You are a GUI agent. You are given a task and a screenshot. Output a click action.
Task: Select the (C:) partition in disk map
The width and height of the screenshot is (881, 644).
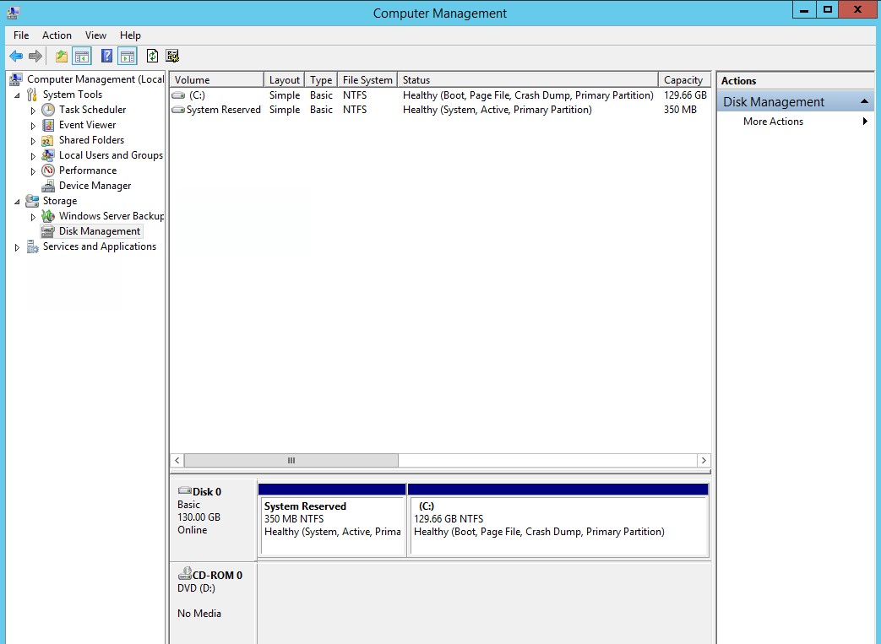click(x=558, y=520)
